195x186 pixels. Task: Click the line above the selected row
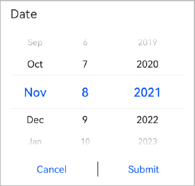[98, 75]
